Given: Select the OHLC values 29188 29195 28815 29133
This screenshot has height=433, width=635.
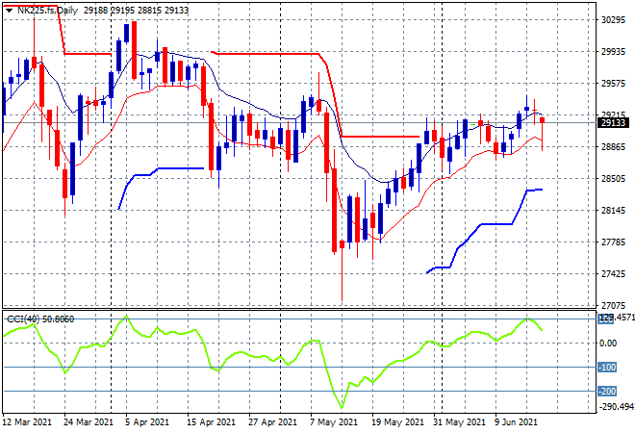Looking at the screenshot, I should pyautogui.click(x=136, y=11).
